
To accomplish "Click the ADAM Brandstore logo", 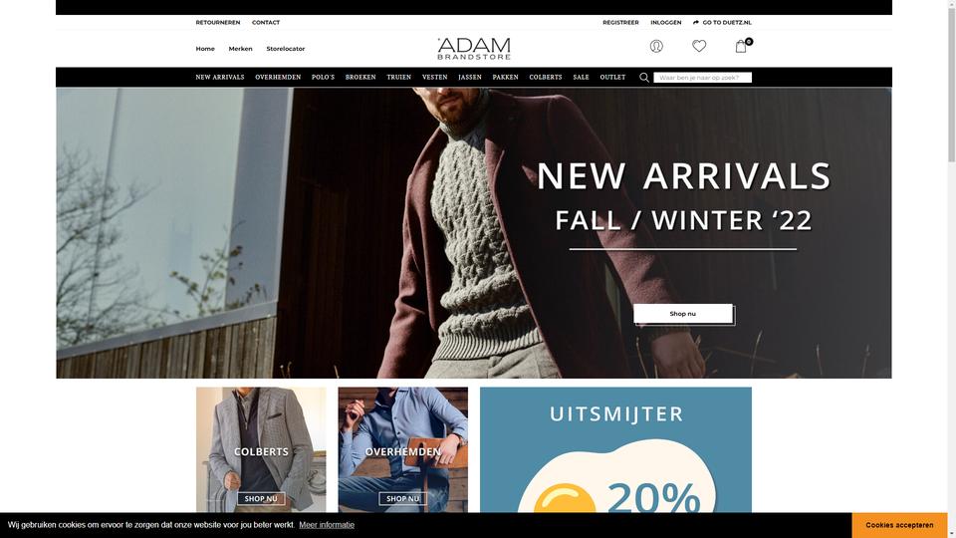I will 474,49.
